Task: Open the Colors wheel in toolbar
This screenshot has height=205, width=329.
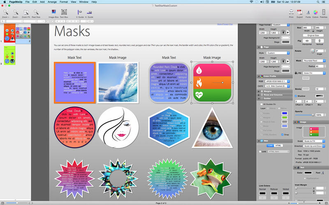Action: coord(315,12)
